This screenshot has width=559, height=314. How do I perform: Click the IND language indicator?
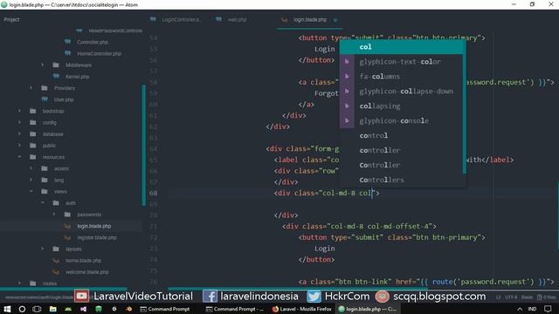click(532, 309)
